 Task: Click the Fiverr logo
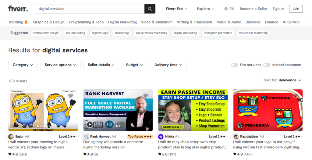[18, 9]
